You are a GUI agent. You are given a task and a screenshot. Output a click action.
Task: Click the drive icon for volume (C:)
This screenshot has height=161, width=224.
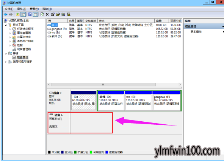point(49,25)
